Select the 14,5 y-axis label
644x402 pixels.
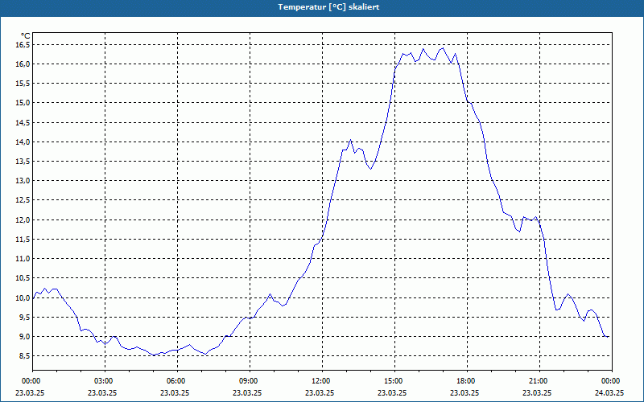point(23,122)
